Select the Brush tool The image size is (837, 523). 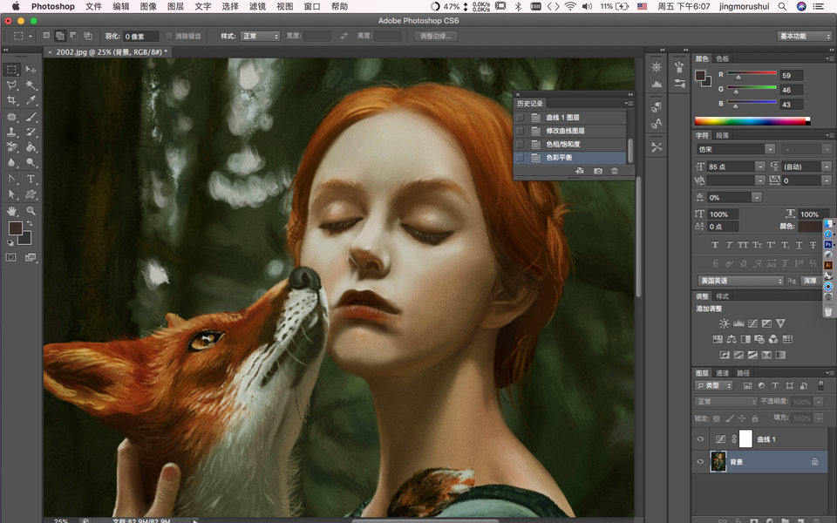[x=31, y=116]
